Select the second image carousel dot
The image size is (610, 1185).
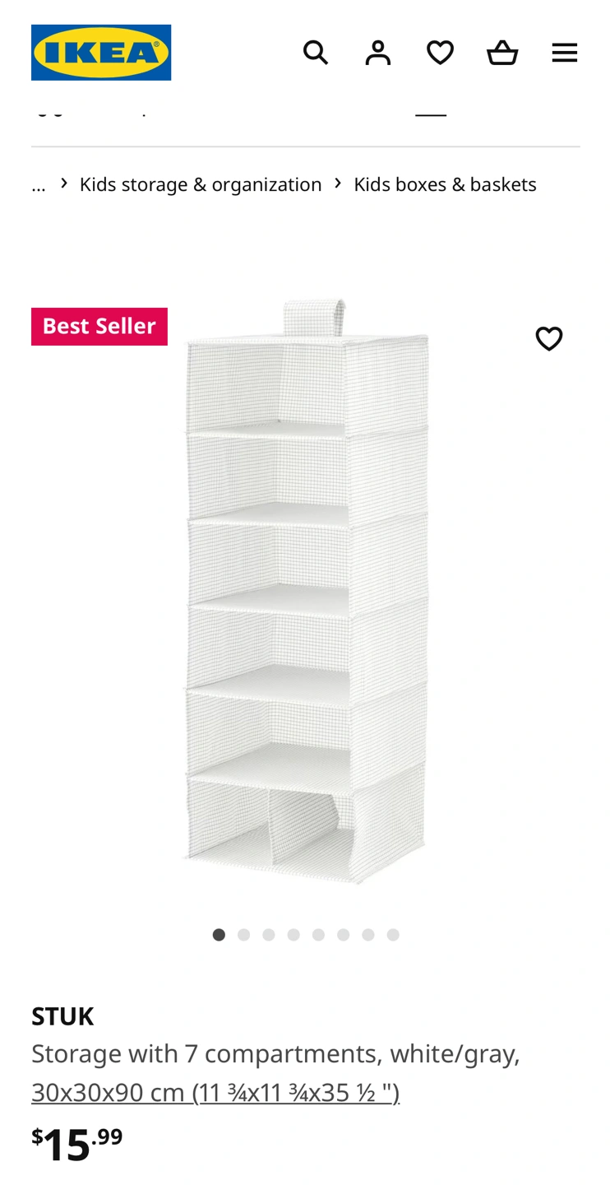pyautogui.click(x=243, y=935)
